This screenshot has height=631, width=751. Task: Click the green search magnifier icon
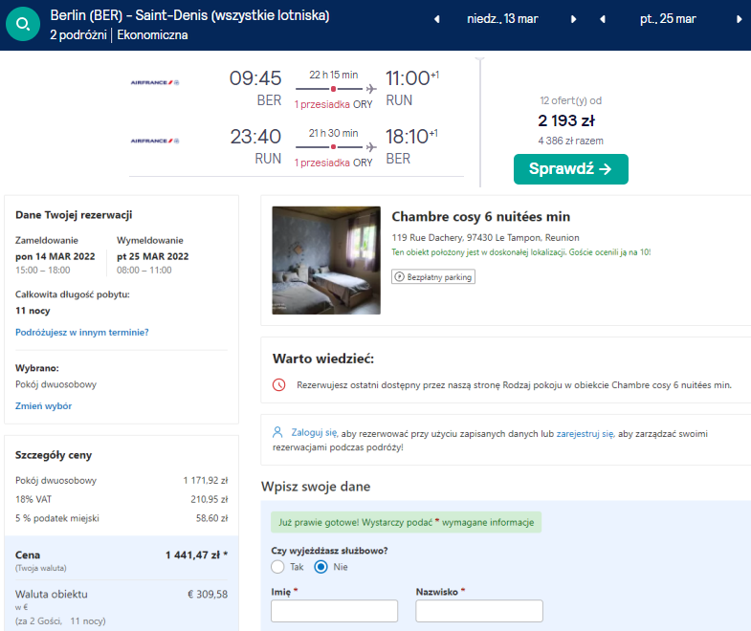(x=23, y=24)
